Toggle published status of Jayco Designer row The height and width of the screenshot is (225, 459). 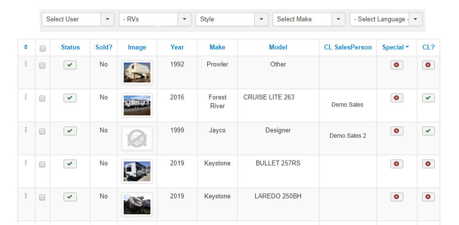click(x=70, y=131)
